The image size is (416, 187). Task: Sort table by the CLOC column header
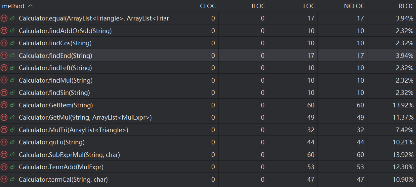(x=208, y=6)
